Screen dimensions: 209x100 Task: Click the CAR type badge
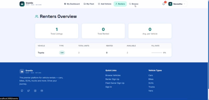62,53
